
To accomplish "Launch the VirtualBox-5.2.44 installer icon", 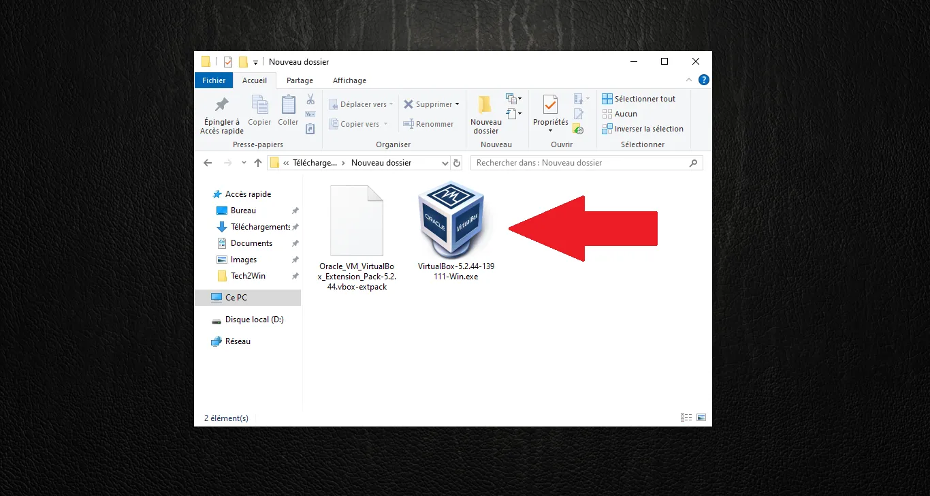I will click(x=453, y=218).
